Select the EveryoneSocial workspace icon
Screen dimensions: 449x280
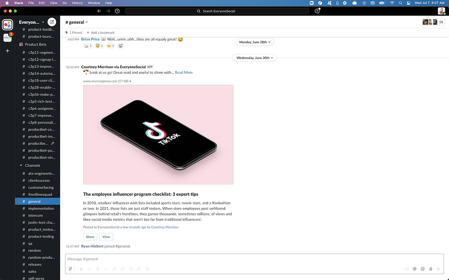click(8, 25)
